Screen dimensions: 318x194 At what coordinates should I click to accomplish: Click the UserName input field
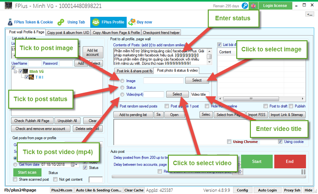pyautogui.click(x=35, y=63)
